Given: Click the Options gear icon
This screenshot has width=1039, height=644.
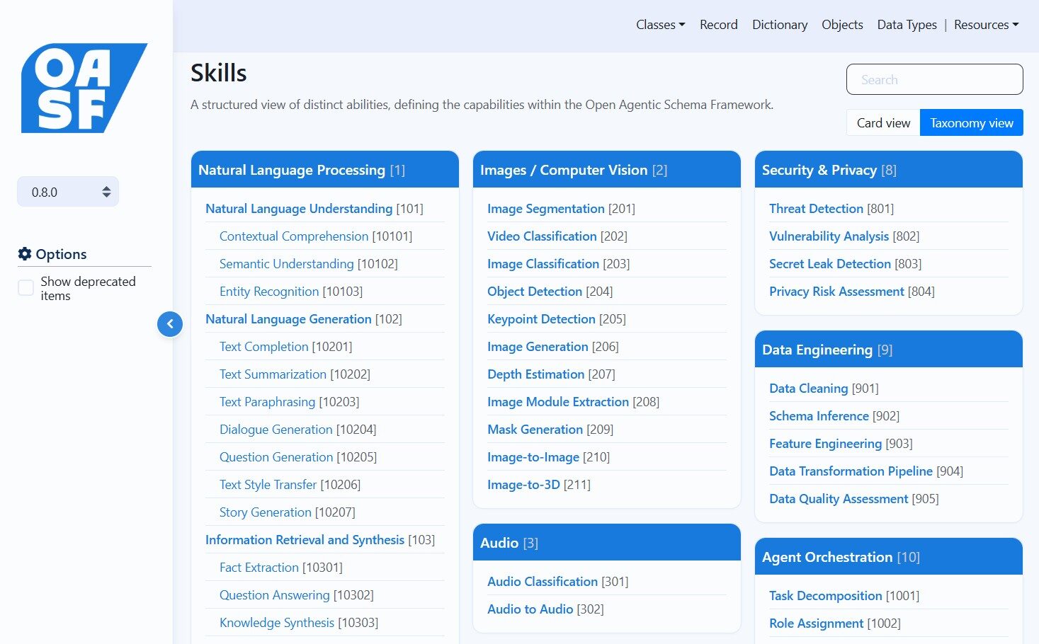Looking at the screenshot, I should pyautogui.click(x=25, y=254).
